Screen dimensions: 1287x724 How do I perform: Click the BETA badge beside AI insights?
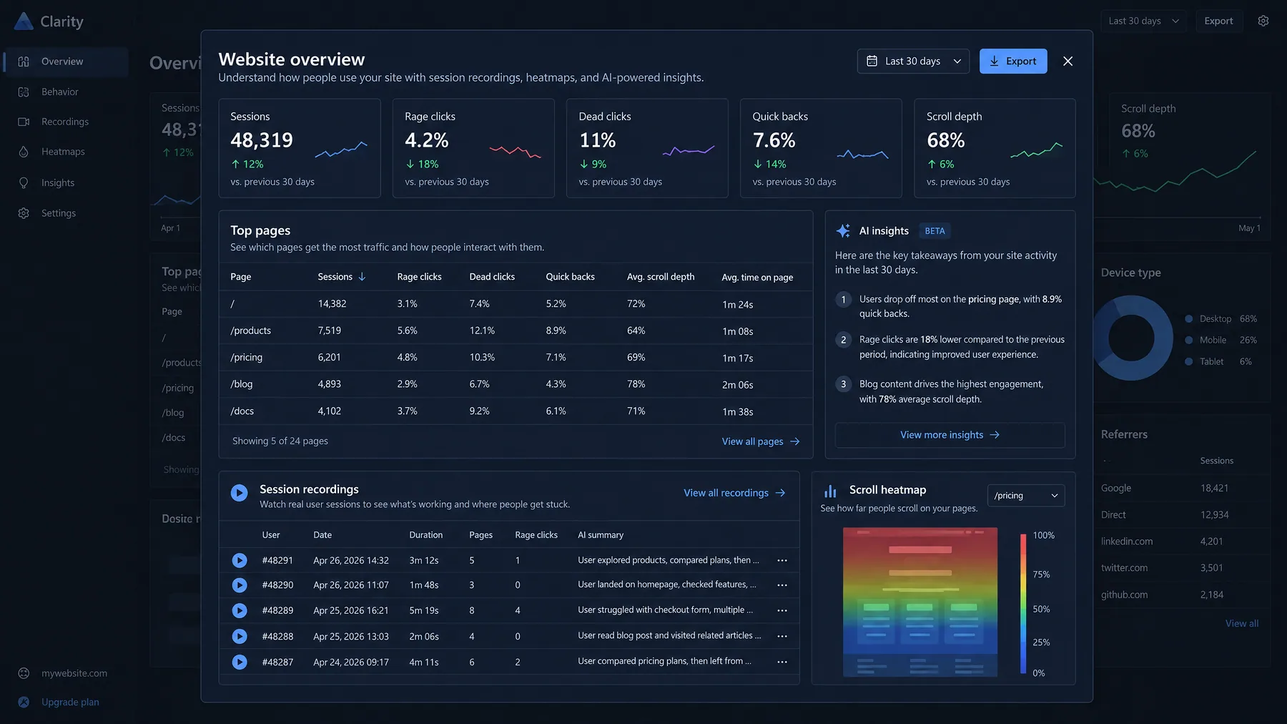935,231
